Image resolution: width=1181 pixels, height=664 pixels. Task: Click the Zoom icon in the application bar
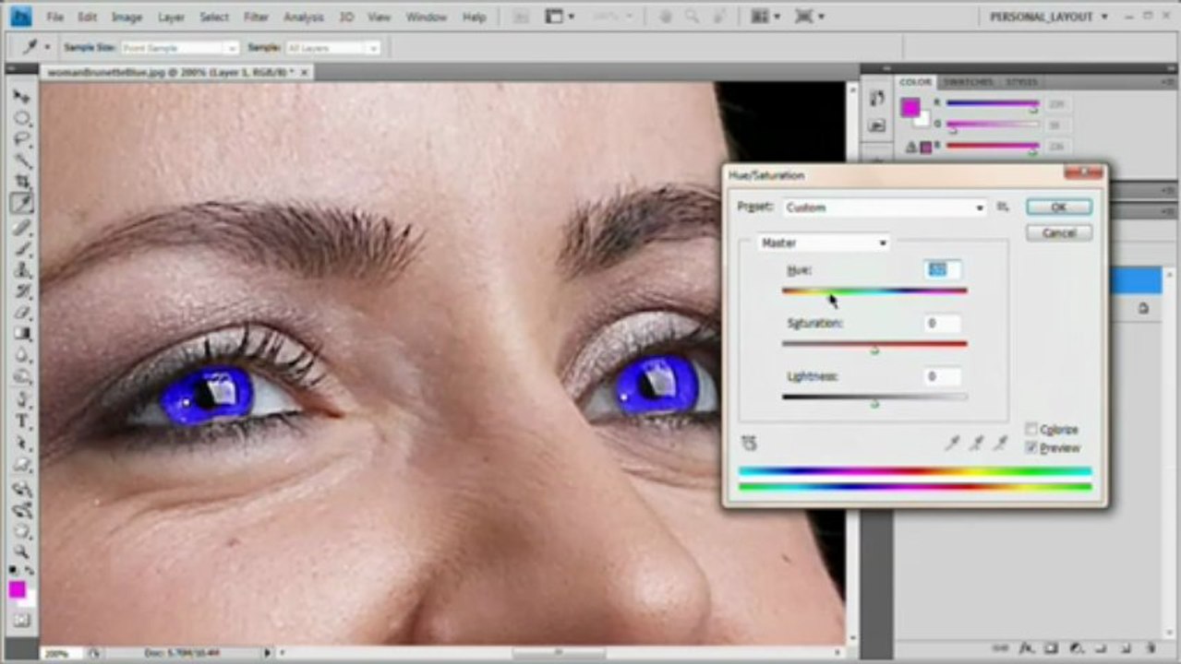(691, 17)
